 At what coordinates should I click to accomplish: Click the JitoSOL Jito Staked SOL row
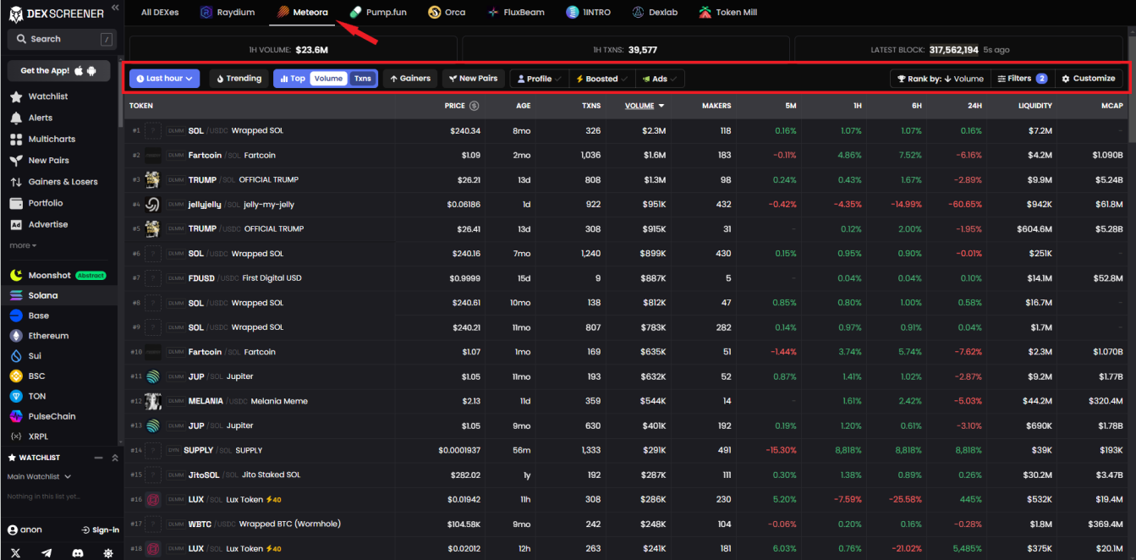tap(626, 475)
